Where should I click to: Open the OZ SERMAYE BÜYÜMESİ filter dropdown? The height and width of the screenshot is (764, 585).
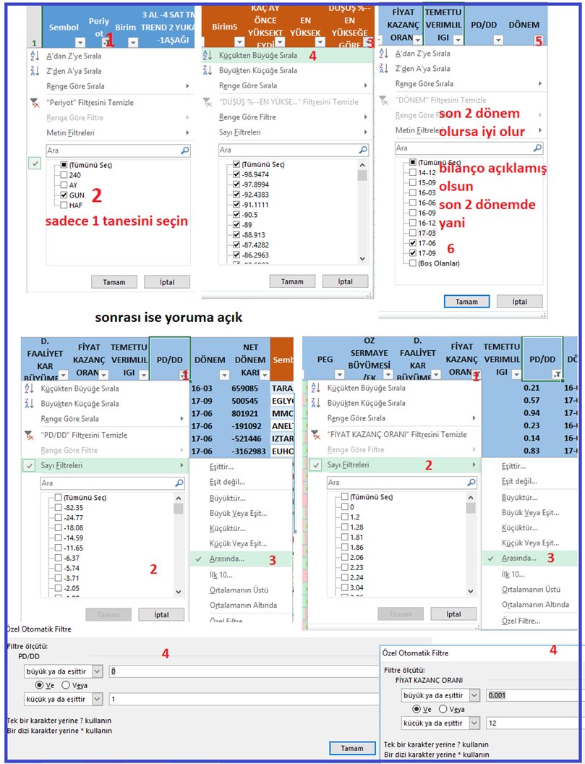point(388,375)
